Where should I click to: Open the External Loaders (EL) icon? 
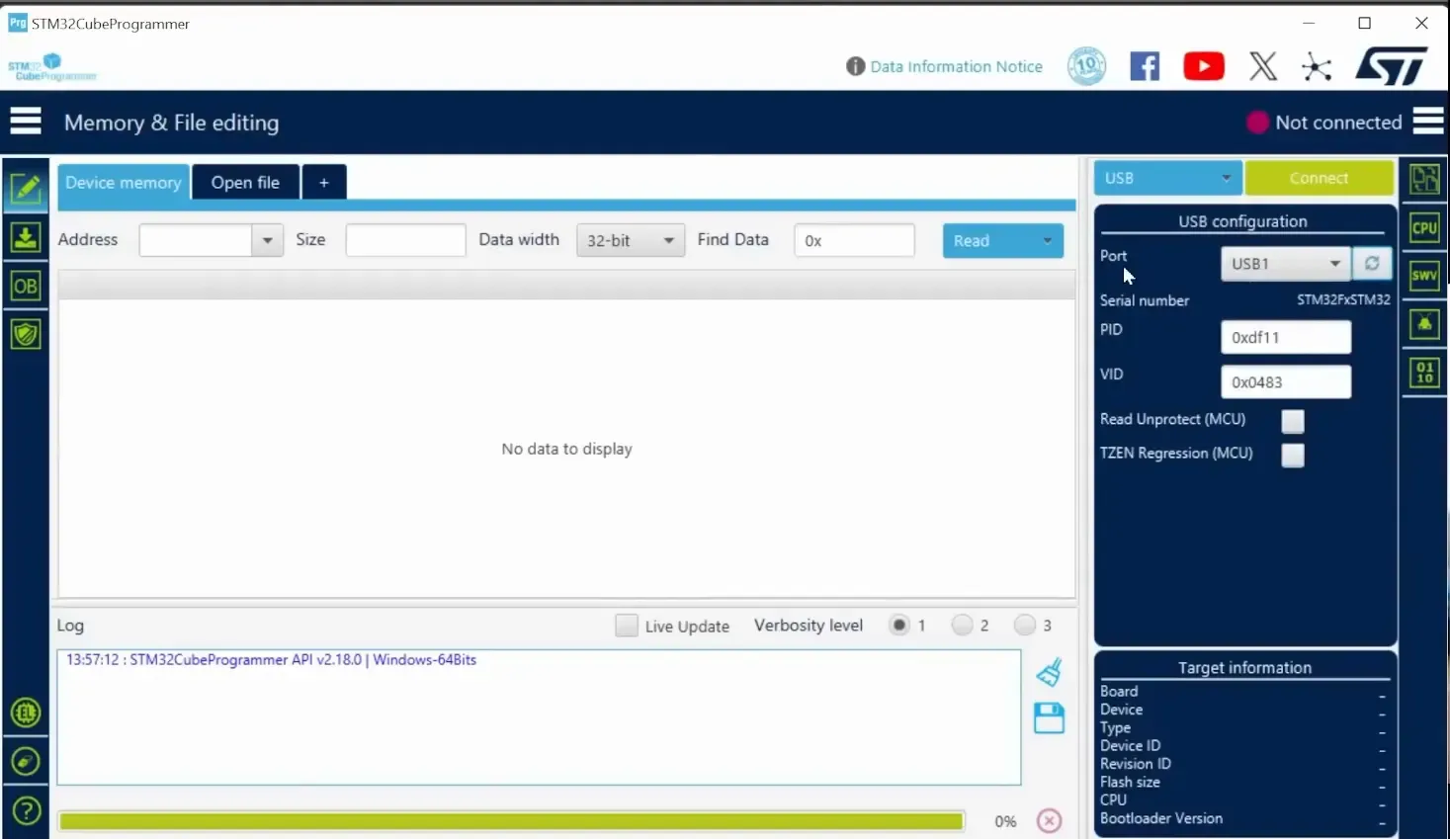pyautogui.click(x=26, y=713)
